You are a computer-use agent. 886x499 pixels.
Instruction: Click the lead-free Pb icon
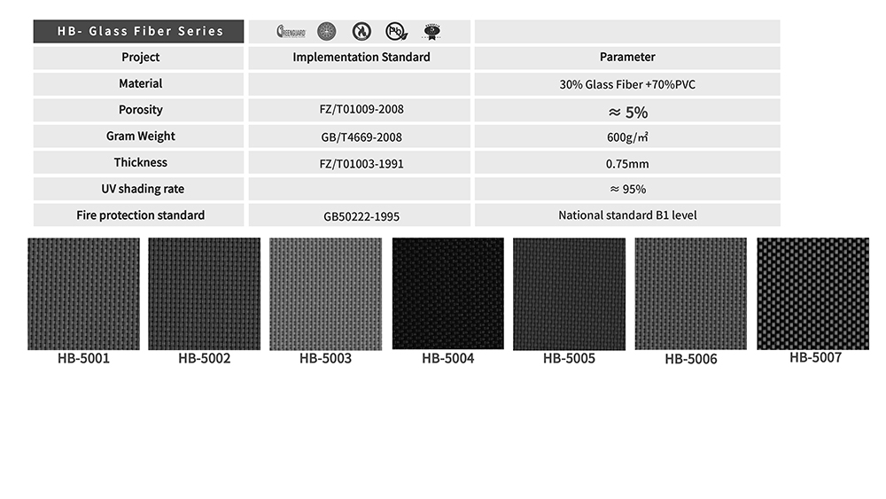pyautogui.click(x=395, y=32)
